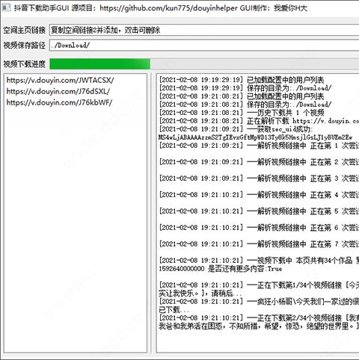359x360 pixels.
Task: Click the log line 历史下载共 1 个视频
Action: pyautogui.click(x=242, y=113)
